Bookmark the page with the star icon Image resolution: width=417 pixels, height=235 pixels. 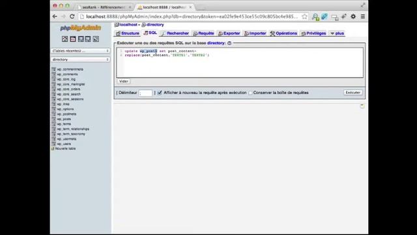(x=304, y=16)
